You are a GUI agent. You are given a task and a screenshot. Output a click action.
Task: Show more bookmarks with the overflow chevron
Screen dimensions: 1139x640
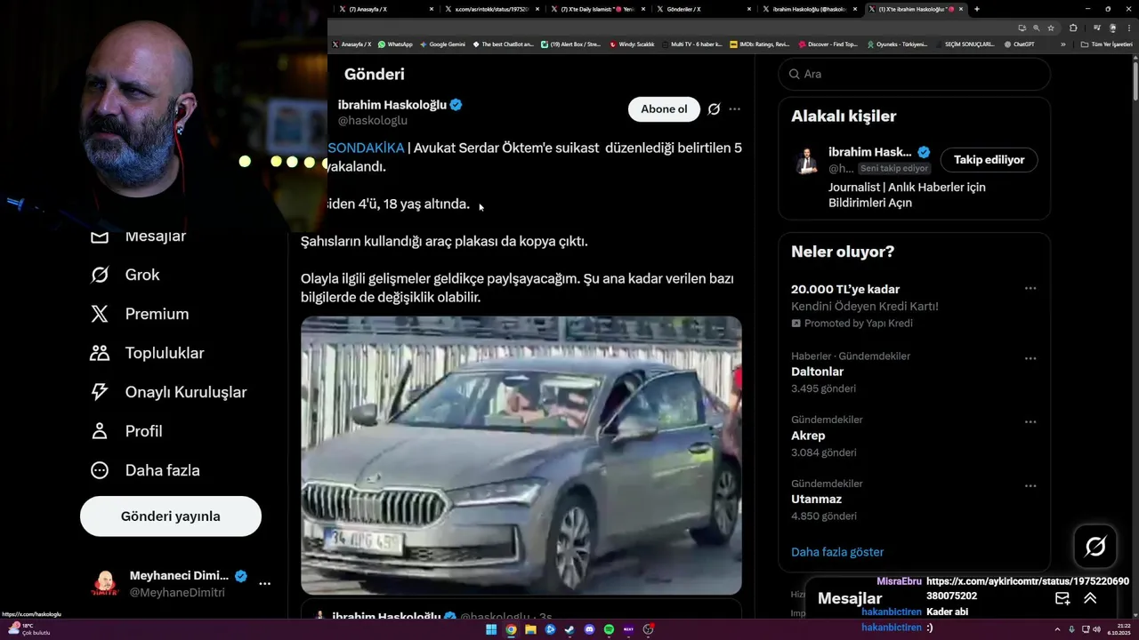tap(1062, 44)
